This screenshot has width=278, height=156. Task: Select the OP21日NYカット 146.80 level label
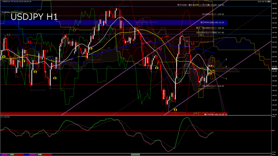(213, 86)
